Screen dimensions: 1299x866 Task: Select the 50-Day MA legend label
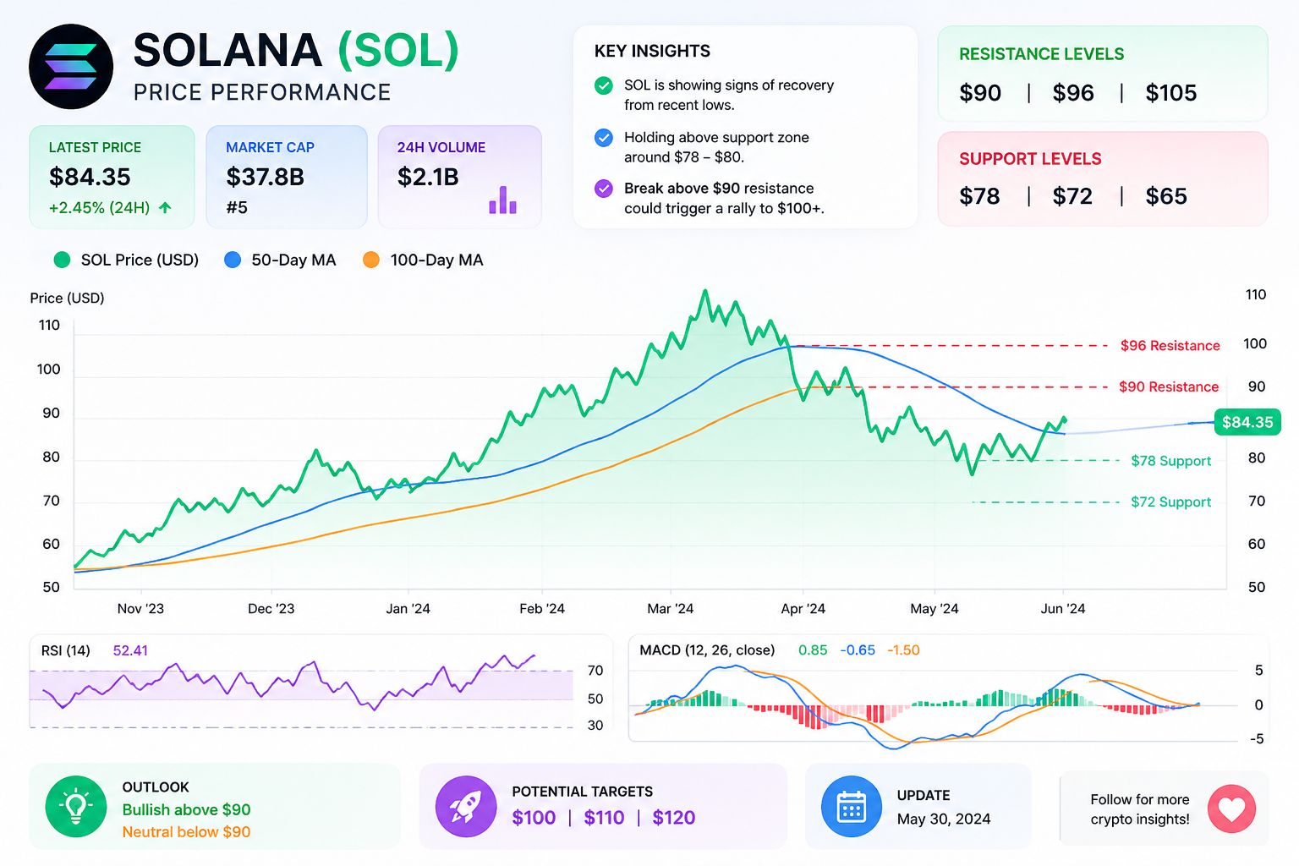pos(293,260)
